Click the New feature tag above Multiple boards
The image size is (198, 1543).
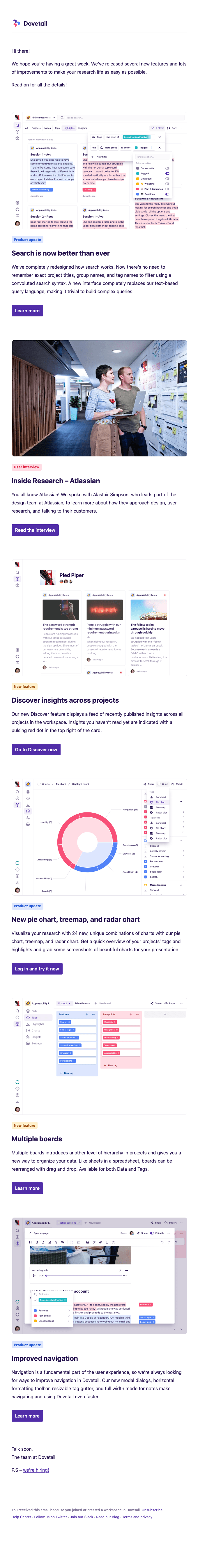coord(24,1126)
